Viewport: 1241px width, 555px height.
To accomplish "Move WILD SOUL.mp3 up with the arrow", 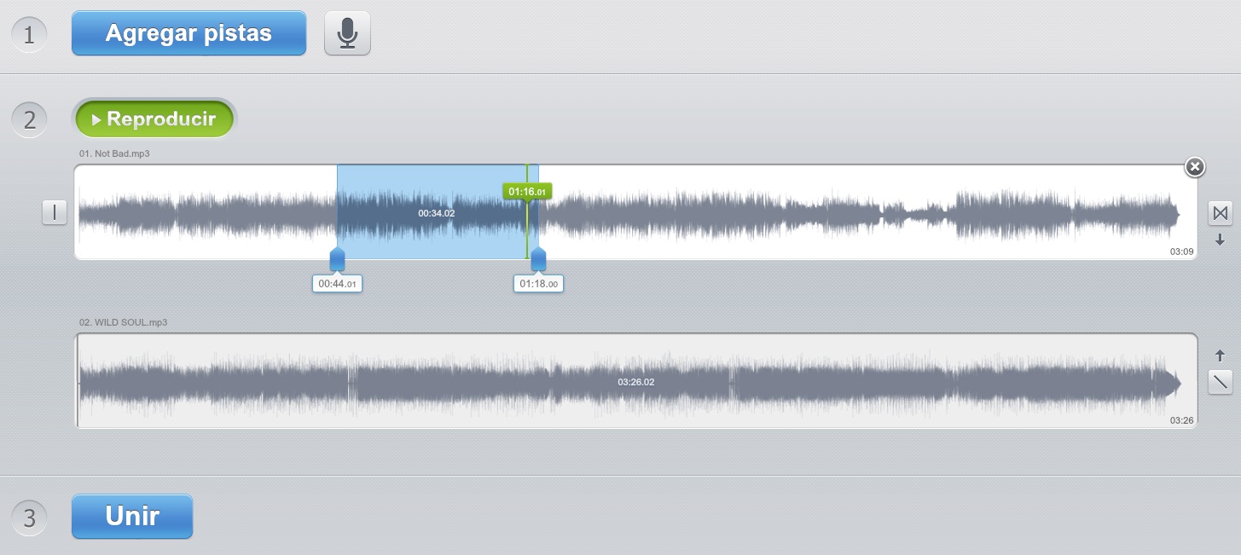I will click(x=1220, y=356).
